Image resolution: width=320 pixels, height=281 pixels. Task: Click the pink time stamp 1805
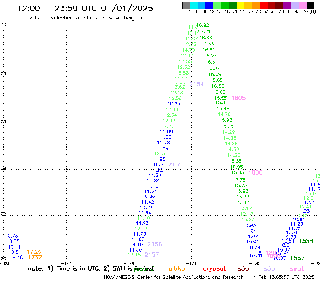point(239,98)
